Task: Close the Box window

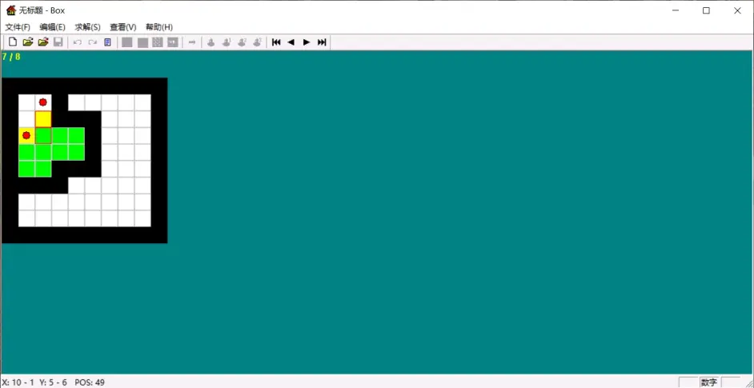Action: pyautogui.click(x=737, y=10)
